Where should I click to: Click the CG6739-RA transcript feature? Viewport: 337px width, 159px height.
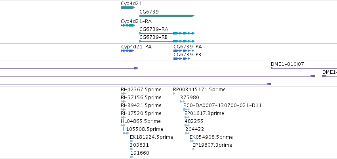tap(167, 33)
